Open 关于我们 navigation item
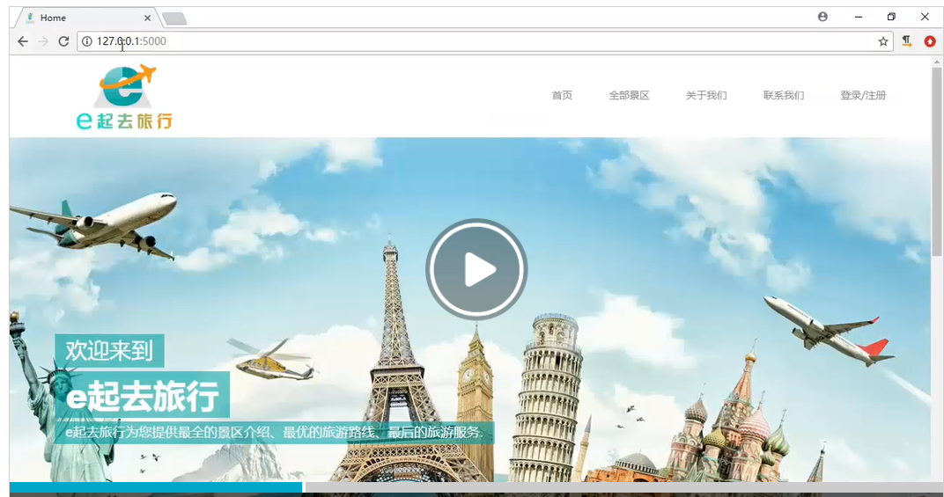944x497 pixels. pyautogui.click(x=706, y=95)
